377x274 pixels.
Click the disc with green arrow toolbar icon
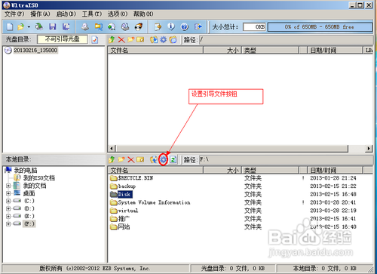click(112, 26)
